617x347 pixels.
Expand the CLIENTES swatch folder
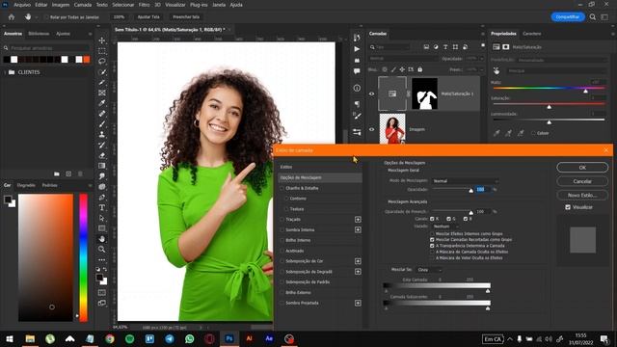tap(5, 72)
